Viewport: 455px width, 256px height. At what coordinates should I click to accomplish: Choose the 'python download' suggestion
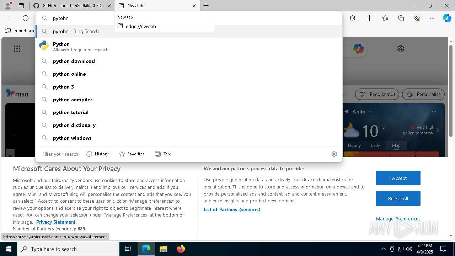189,61
